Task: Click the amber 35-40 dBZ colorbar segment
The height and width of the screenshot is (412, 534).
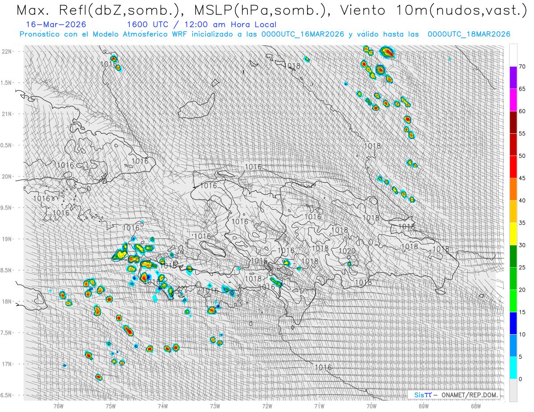Action: (x=513, y=212)
